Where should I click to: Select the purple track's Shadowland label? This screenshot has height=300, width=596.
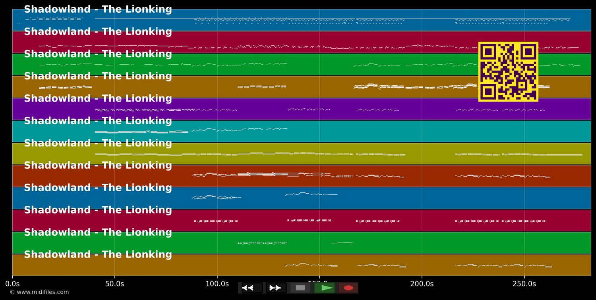coord(98,98)
